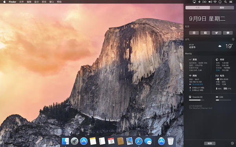The image size is (236, 147).
Task: Open Spotlight search magnifier
Action: pos(225,2)
